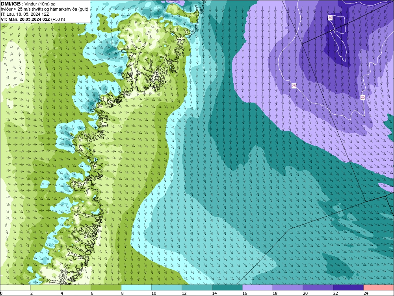The width and height of the screenshot is (394, 296).
Task: Click the olive green 6–8 m/s legend swatch
Action: (106, 287)
